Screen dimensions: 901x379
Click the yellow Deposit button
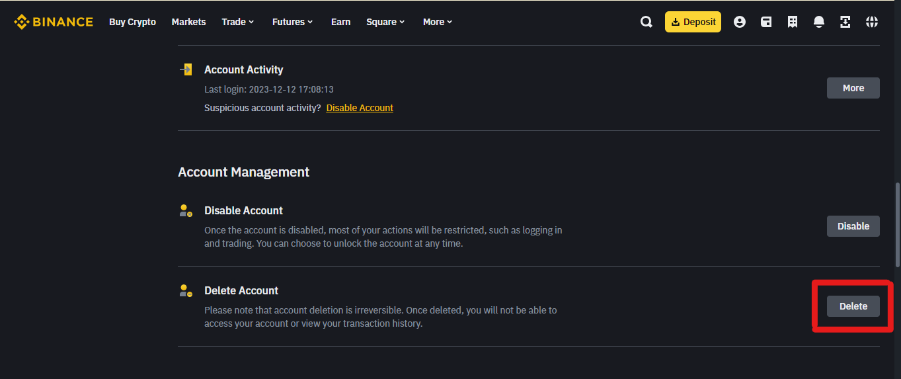(x=693, y=22)
